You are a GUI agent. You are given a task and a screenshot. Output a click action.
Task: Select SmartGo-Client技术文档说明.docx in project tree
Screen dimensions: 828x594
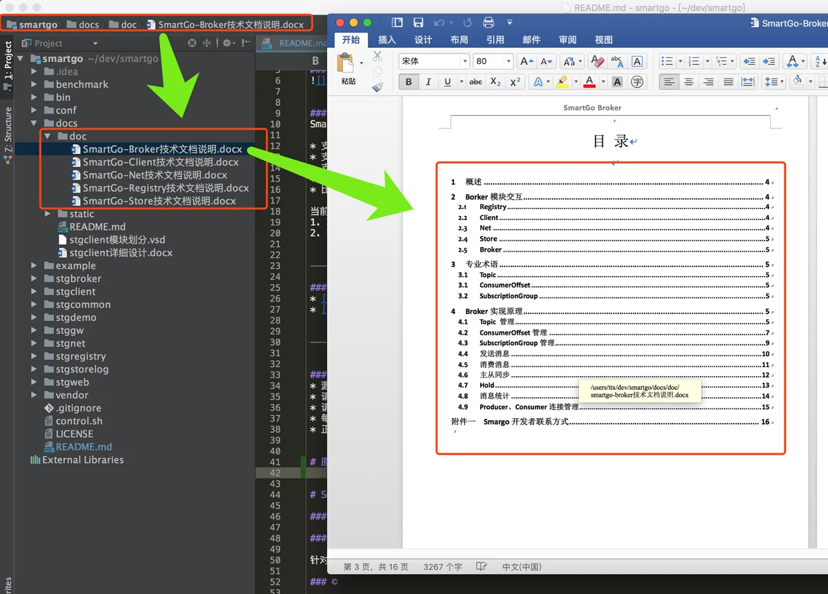(161, 162)
